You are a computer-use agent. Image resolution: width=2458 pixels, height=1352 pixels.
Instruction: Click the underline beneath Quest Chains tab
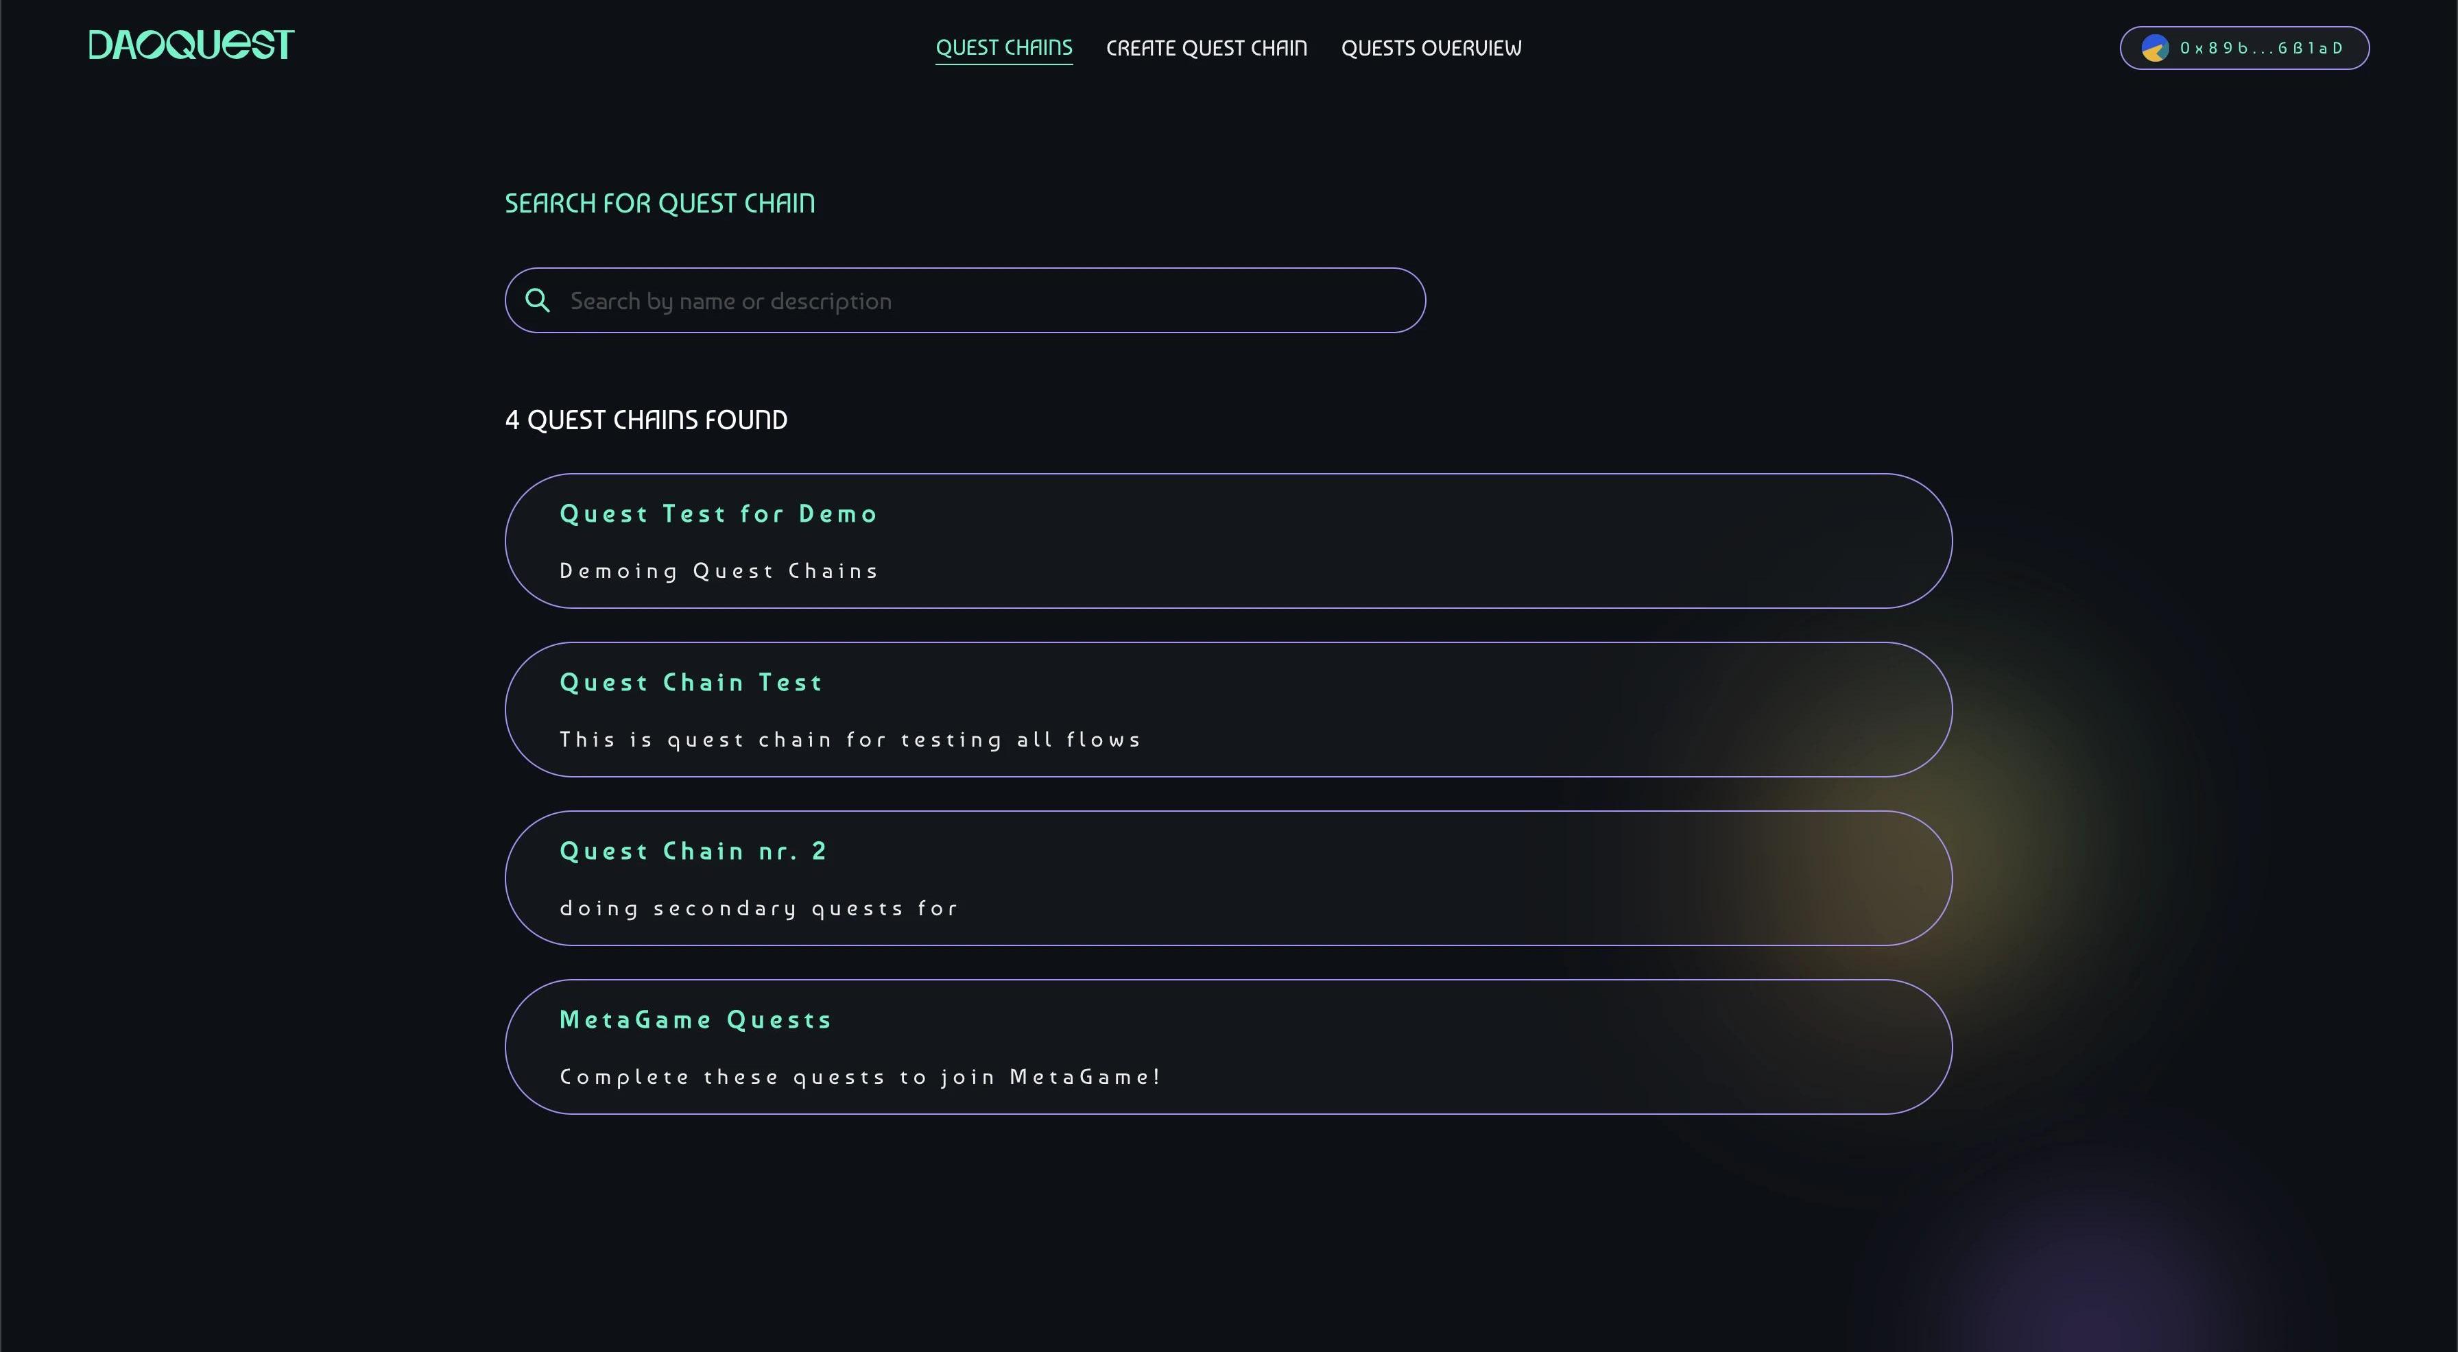1004,64
